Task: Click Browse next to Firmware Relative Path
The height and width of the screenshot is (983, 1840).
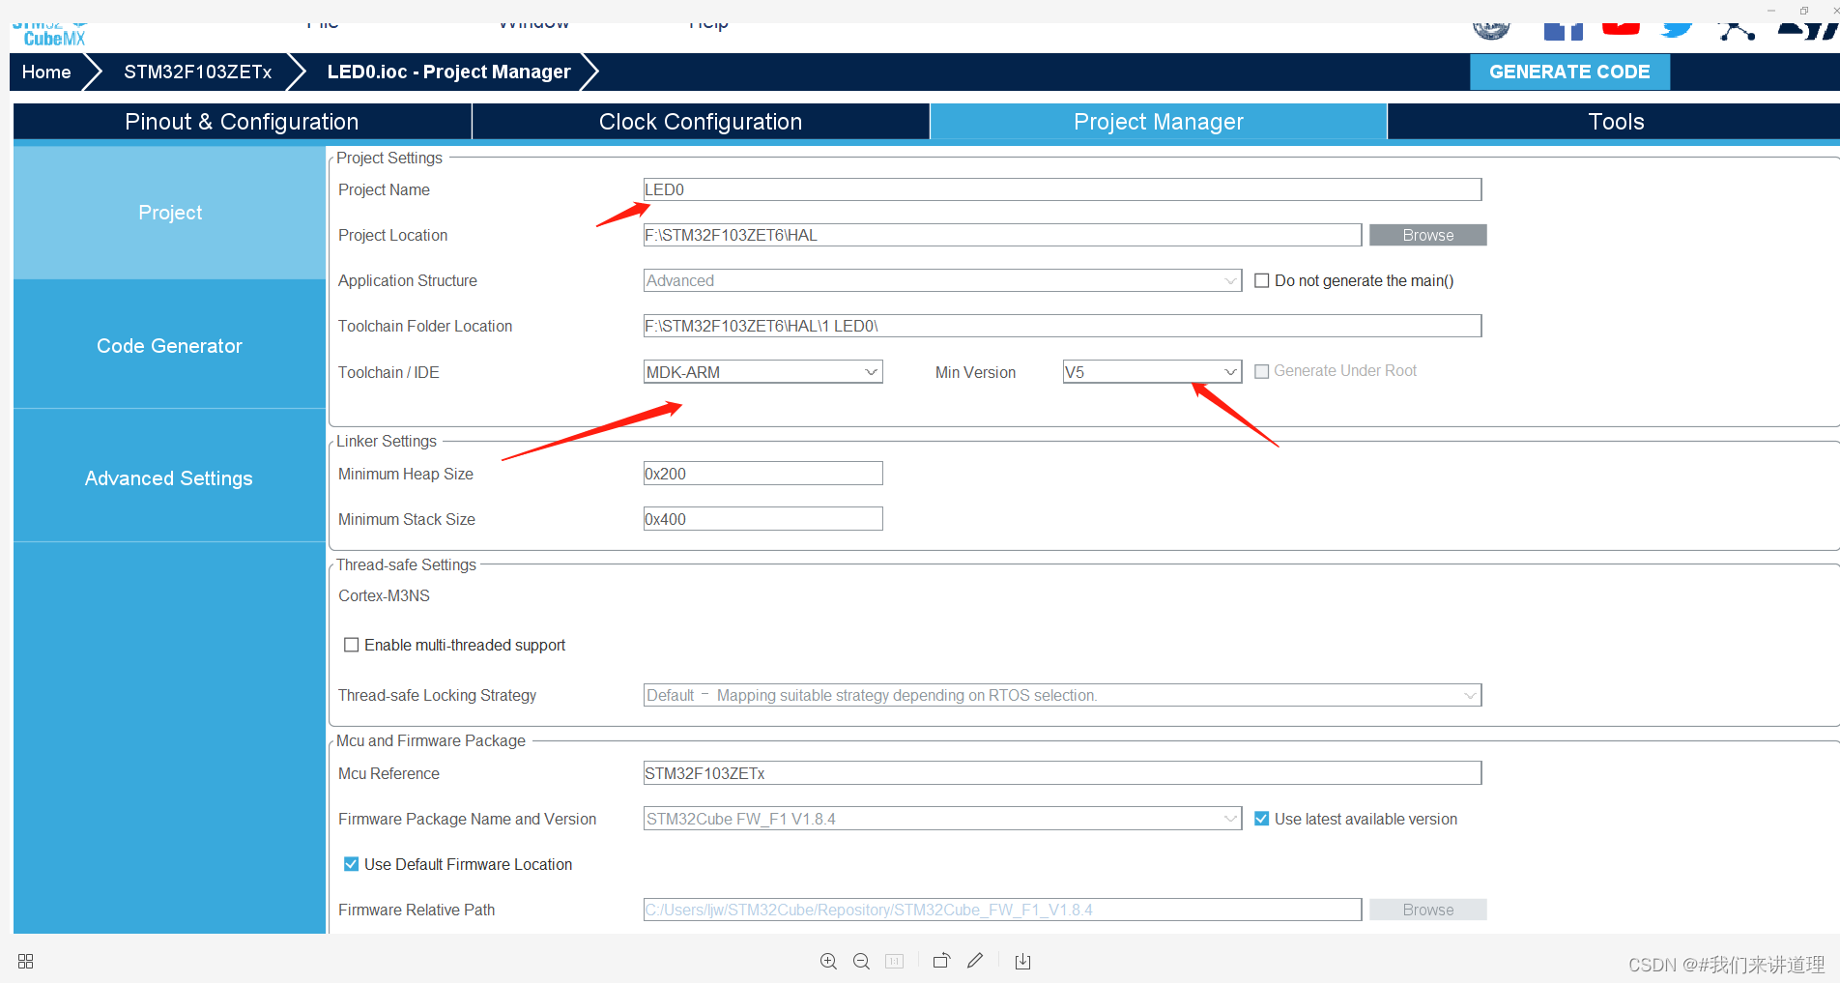Action: (1427, 910)
